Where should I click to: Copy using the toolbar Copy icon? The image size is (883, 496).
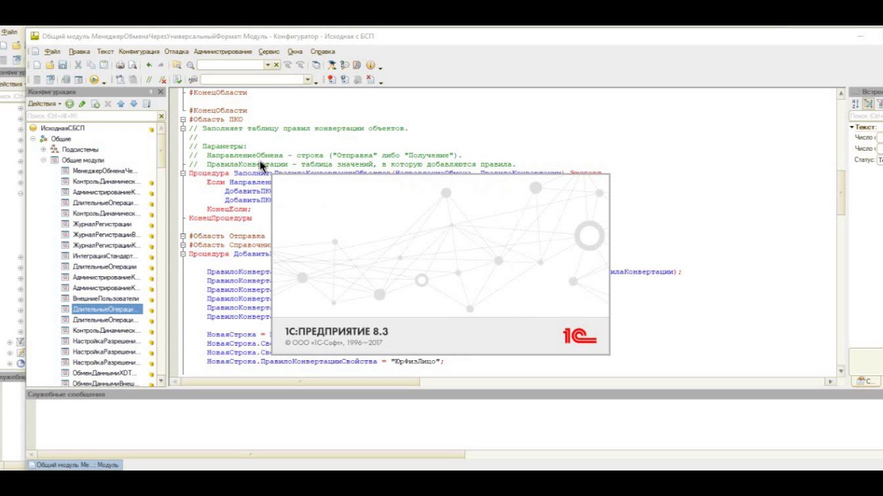[92, 65]
